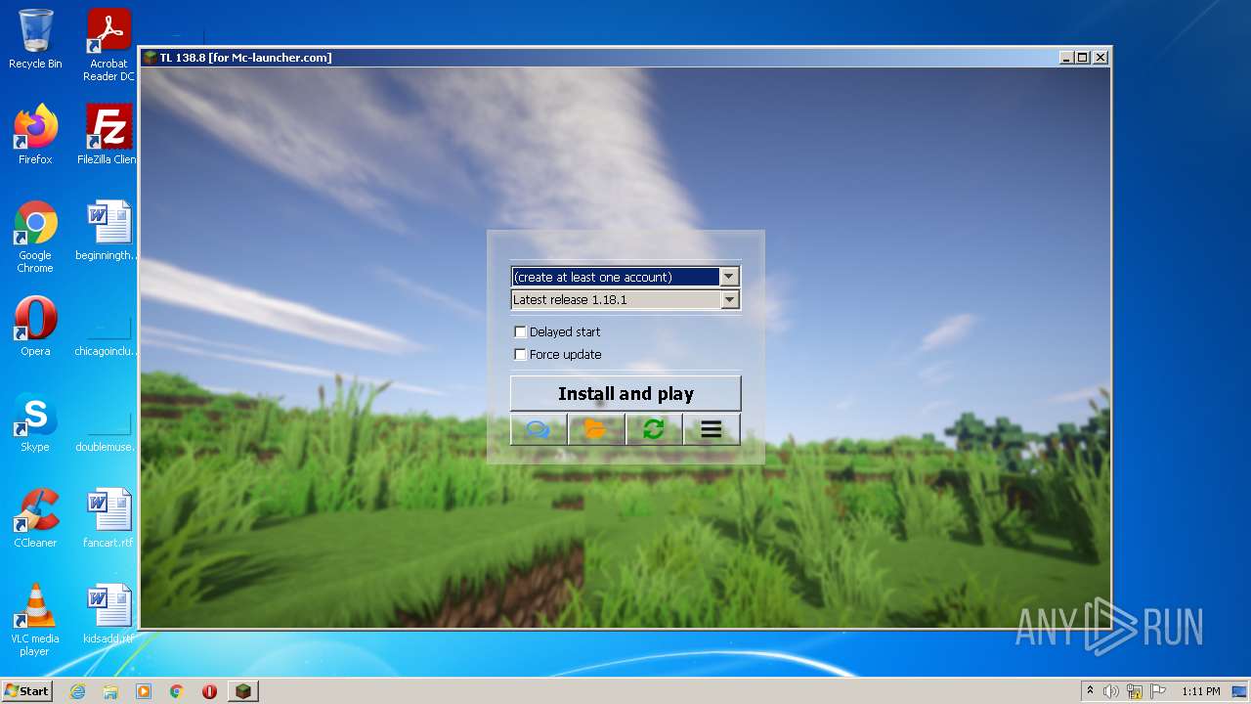
Task: Launch Opera desktop shortcut
Action: pyautogui.click(x=35, y=327)
